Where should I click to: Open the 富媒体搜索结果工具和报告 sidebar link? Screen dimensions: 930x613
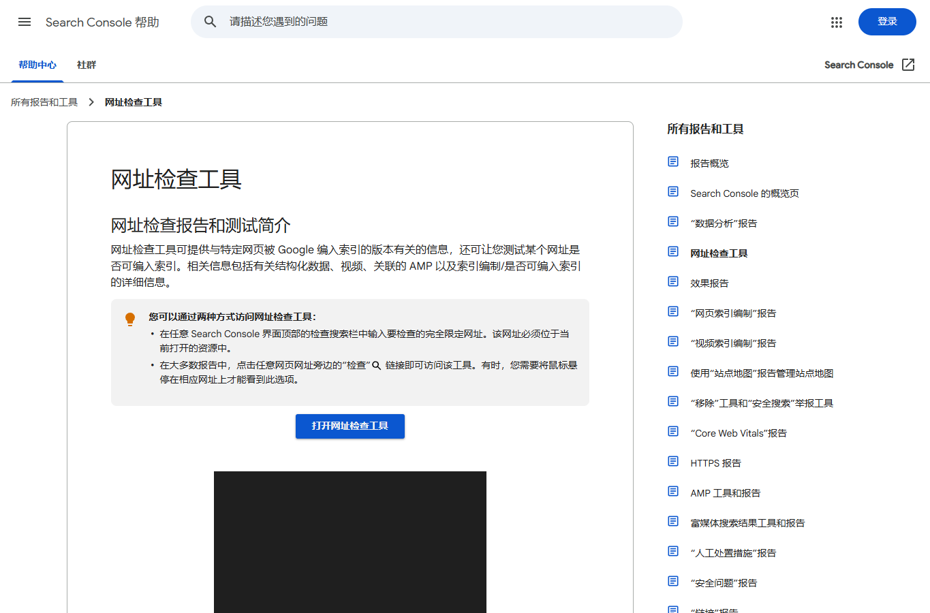click(x=747, y=523)
